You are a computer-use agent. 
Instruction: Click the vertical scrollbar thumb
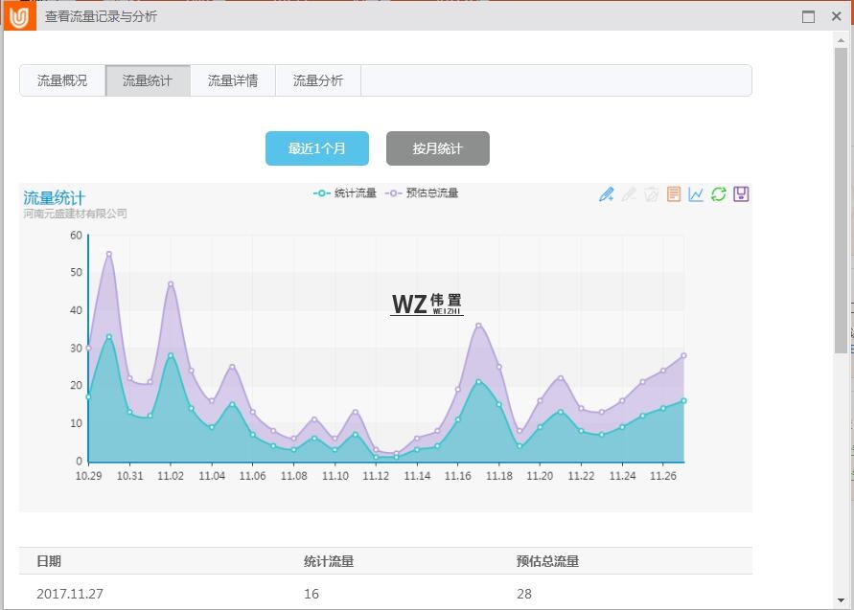[x=841, y=201]
